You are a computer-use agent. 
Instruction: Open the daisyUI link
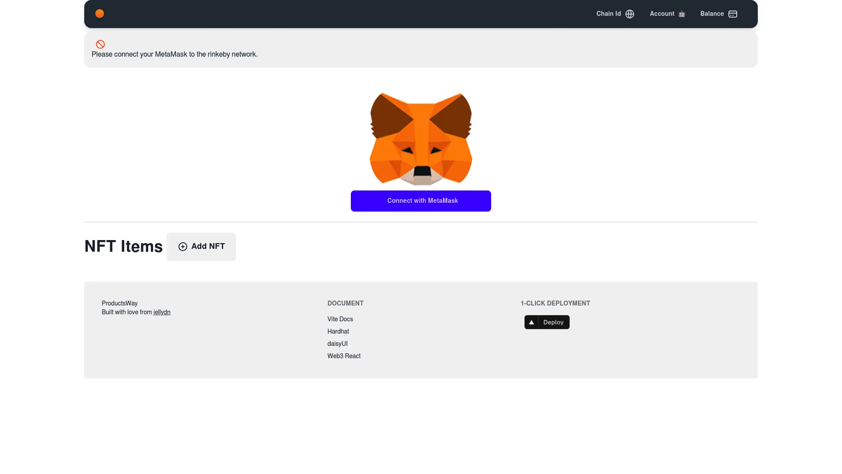338,344
